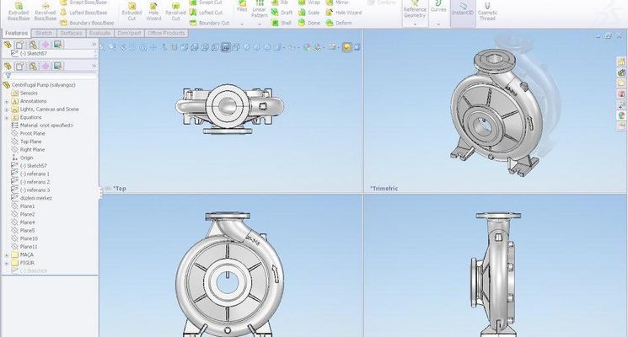Expand the MAÇA folder in tree
Screen dimensions: 628x337
click(x=6, y=254)
